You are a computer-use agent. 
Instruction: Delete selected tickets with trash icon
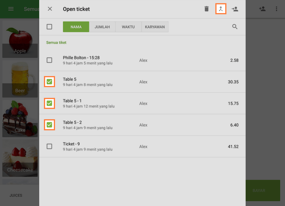coord(207,9)
